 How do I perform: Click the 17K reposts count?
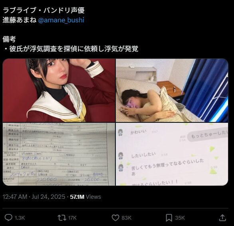(x=72, y=218)
